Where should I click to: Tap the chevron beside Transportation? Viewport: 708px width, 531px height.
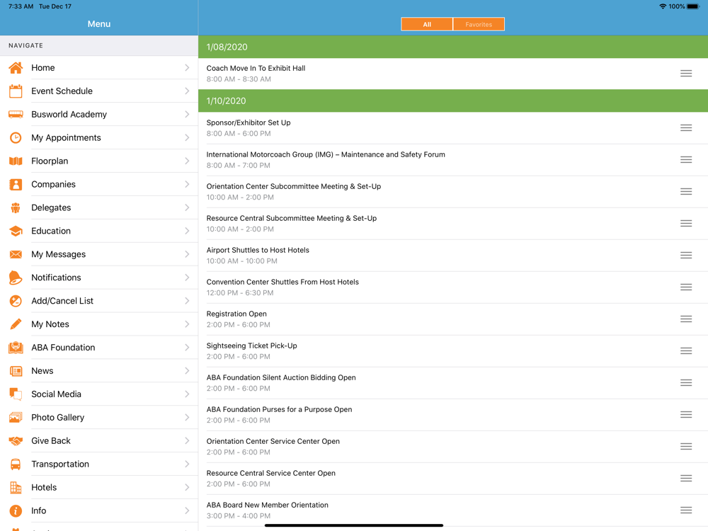[x=187, y=464]
